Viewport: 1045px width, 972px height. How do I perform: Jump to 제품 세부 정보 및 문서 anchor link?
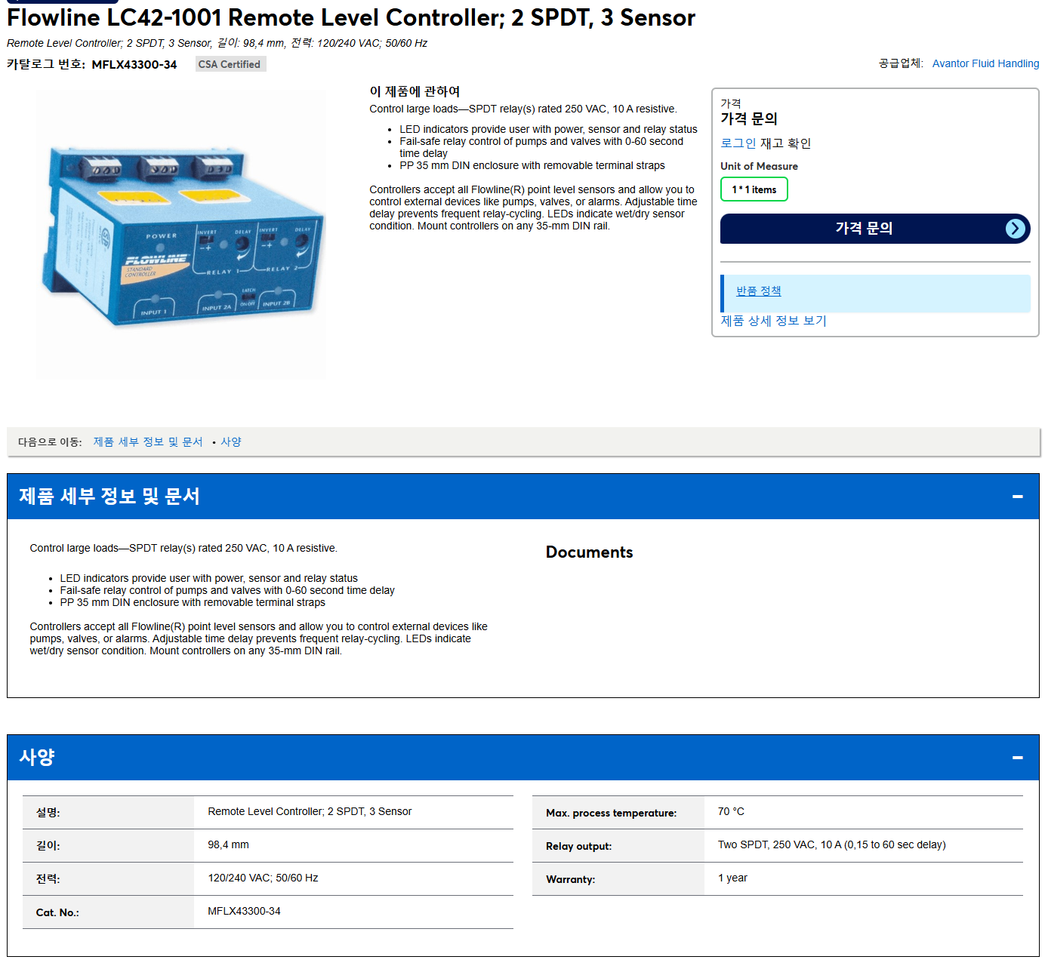(148, 442)
